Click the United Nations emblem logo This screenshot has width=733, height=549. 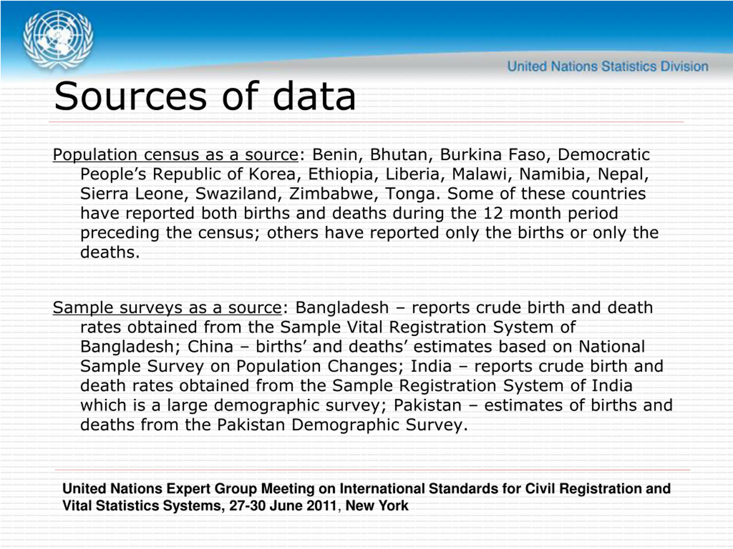58,40
